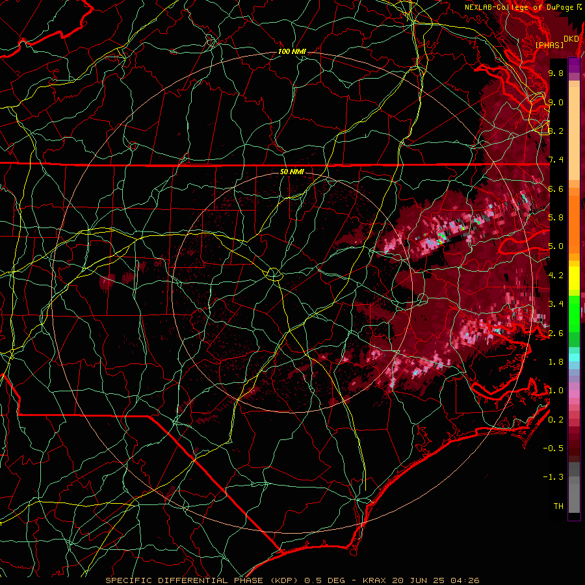Click the 9.0 value on the color scale

[x=556, y=102]
